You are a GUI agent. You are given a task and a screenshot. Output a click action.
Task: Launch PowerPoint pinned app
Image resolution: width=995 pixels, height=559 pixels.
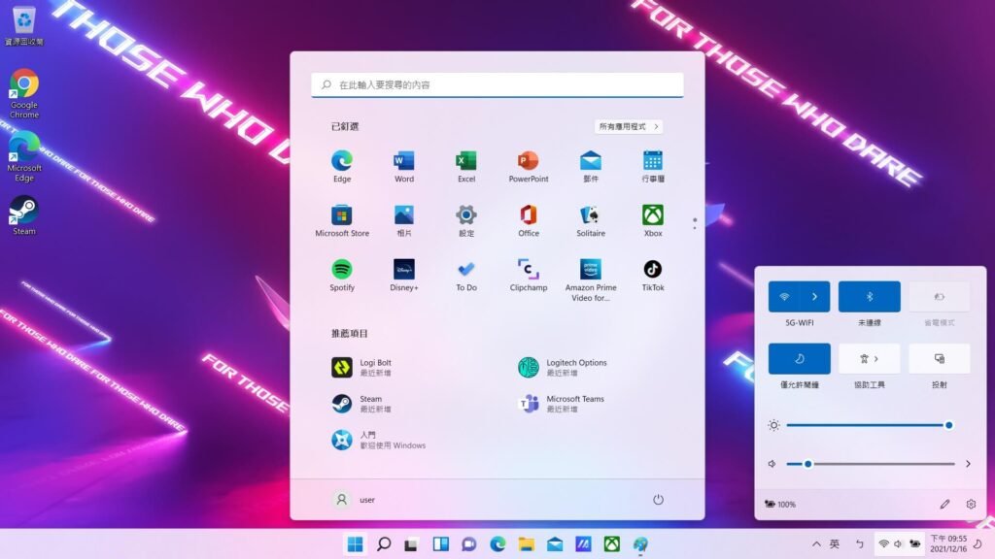(x=528, y=167)
